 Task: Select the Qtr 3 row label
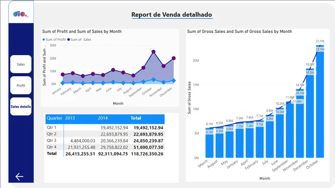pyautogui.click(x=51, y=140)
